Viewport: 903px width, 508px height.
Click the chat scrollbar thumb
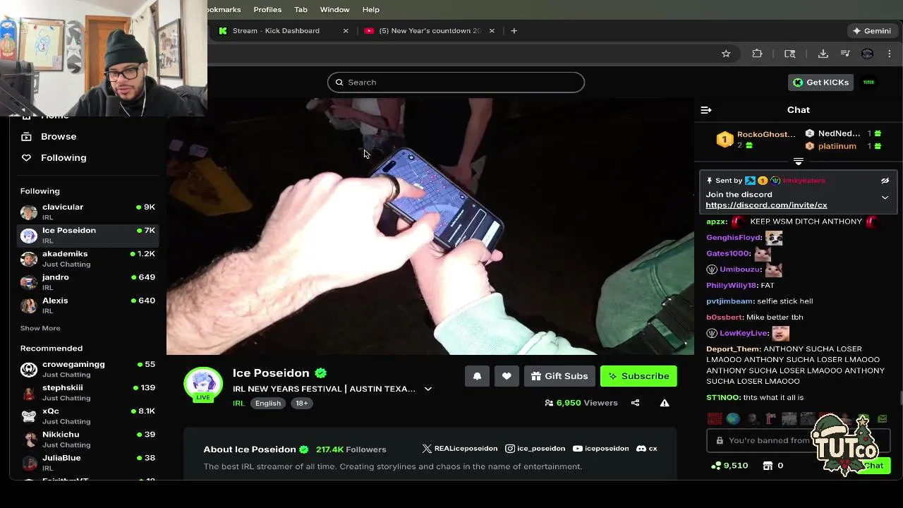(x=900, y=399)
